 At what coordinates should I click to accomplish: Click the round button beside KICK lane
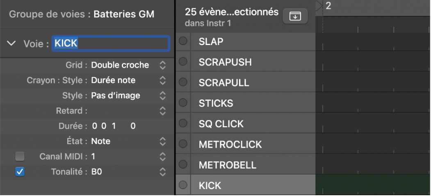click(183, 185)
